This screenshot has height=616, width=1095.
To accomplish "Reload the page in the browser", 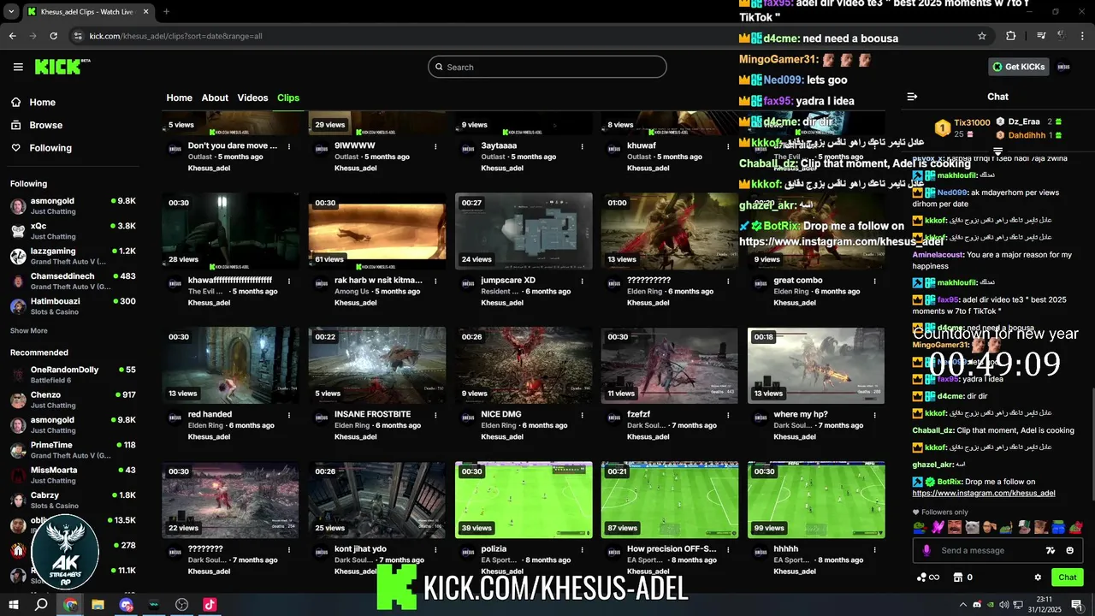I will point(53,36).
